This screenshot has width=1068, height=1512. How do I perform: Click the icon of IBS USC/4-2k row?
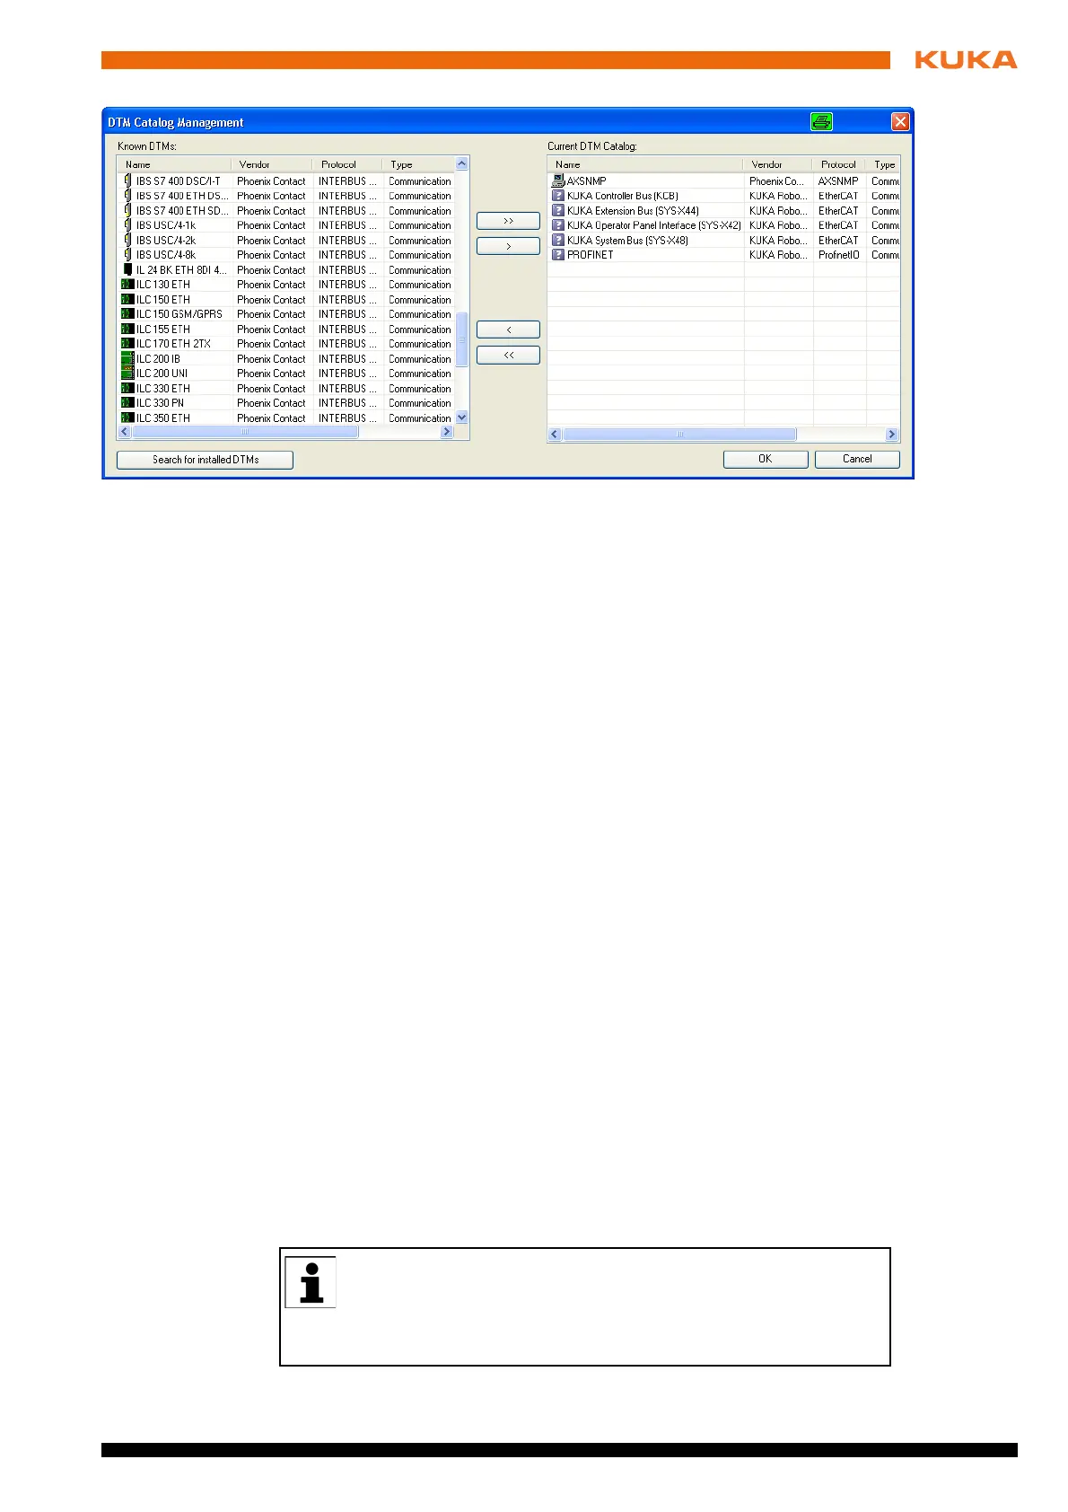(127, 241)
